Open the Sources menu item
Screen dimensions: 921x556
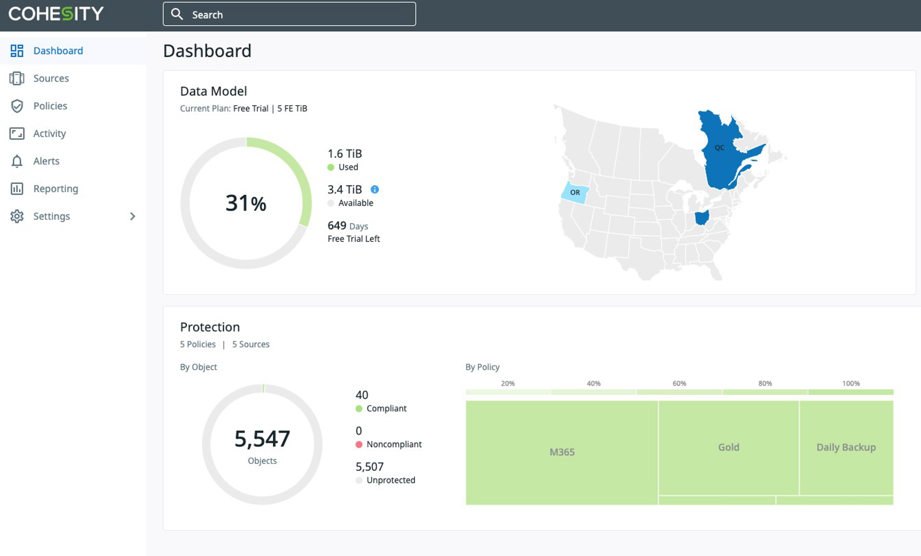[51, 78]
